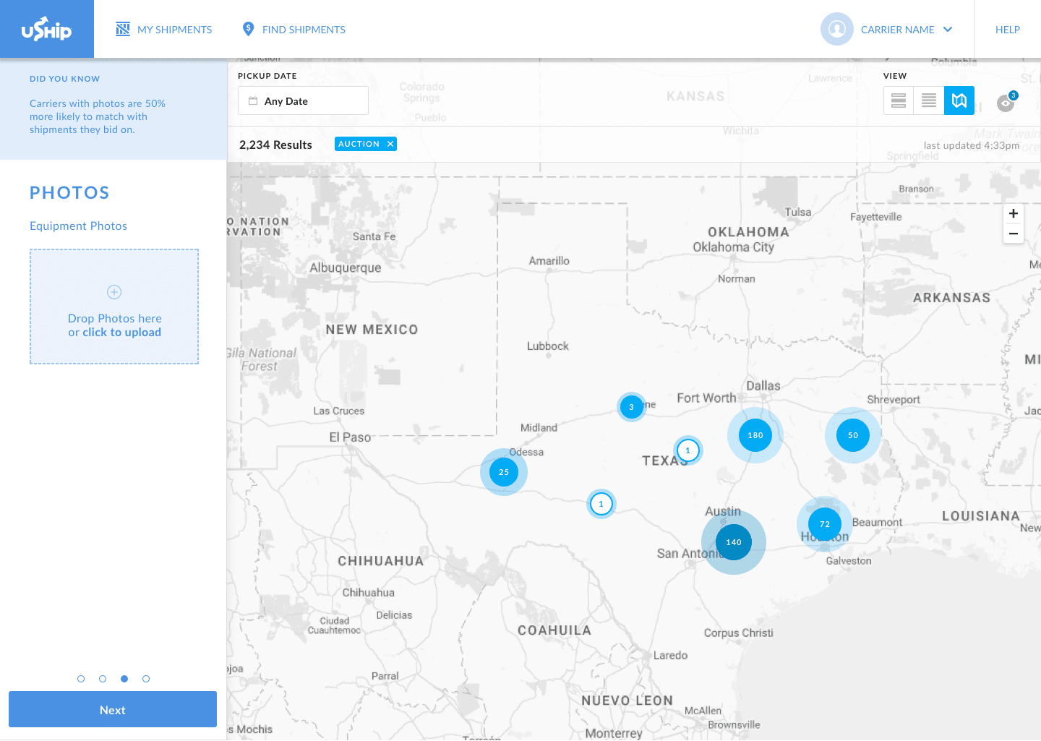This screenshot has width=1041, height=741.
Task: Click the Find Shipments pin icon
Action: pos(248,29)
